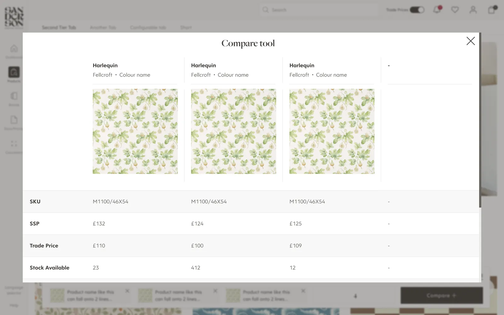The image size is (504, 315).
Task: Toggle the Trade Prices switch
Action: (417, 10)
